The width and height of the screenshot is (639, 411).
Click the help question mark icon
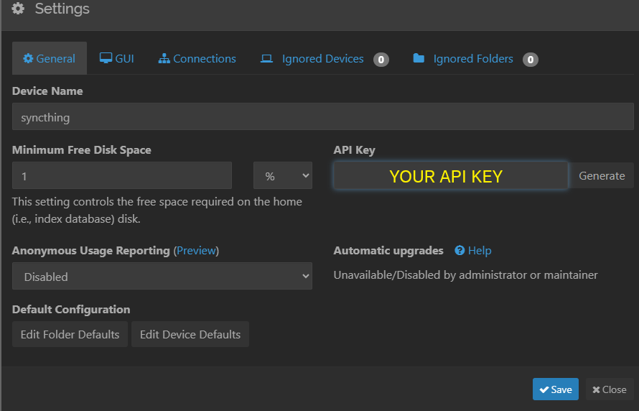click(460, 250)
